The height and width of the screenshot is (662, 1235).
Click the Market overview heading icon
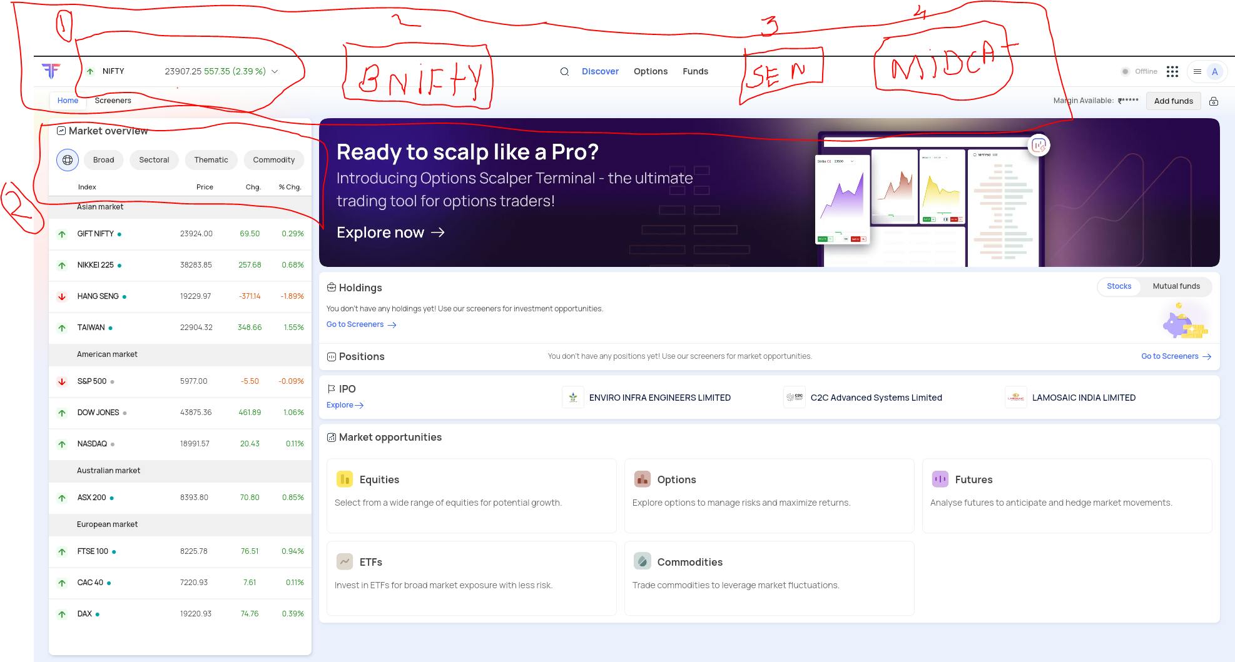pos(61,131)
